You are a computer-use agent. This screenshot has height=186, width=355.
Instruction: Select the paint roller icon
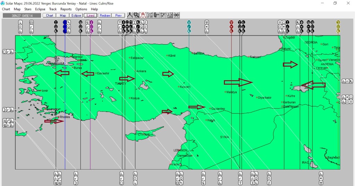[156, 15]
